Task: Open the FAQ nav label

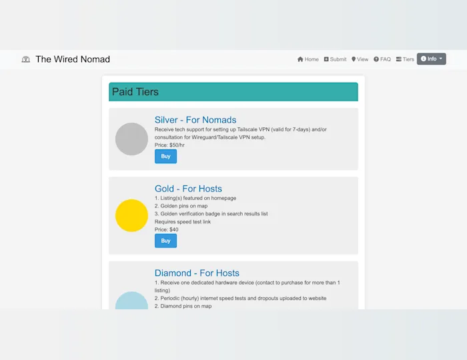Action: tap(386, 59)
